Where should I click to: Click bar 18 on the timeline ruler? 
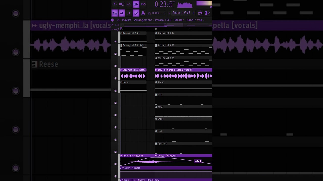(189, 29)
